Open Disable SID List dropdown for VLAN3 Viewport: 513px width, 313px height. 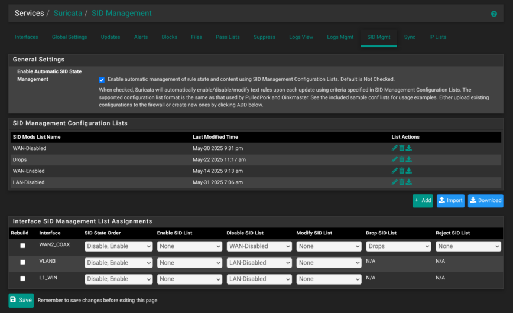pos(259,263)
